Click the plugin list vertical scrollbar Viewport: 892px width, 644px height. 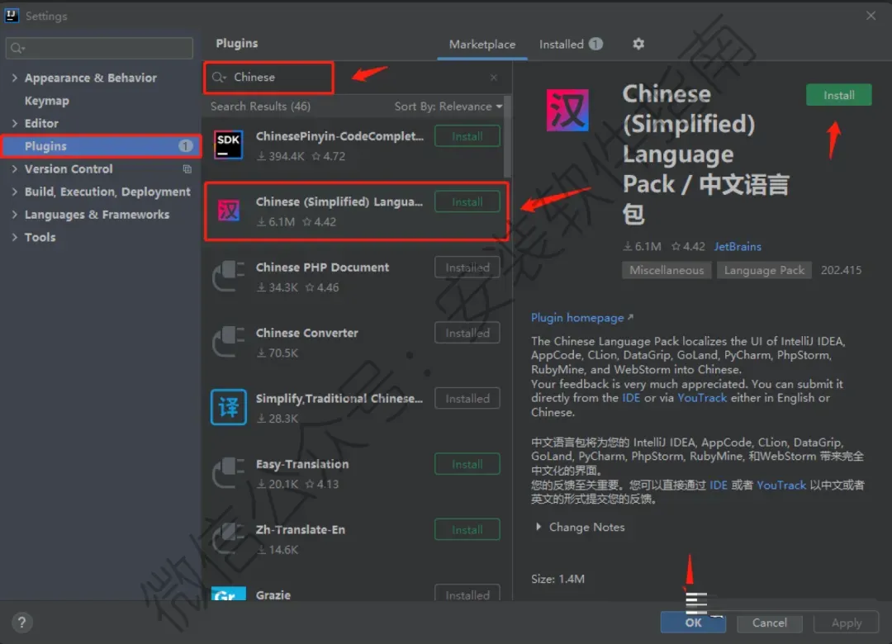507,136
